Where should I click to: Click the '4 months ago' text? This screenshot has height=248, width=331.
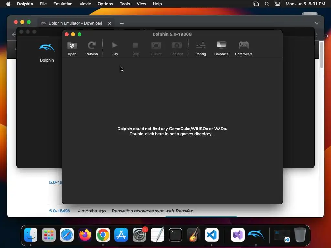tap(92, 211)
